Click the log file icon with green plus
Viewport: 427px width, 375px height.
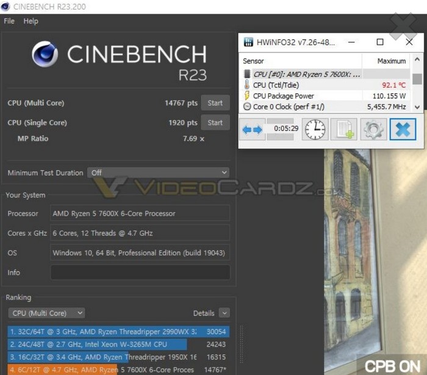tap(343, 129)
